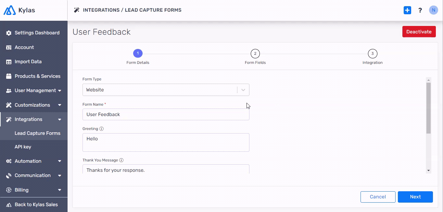Image resolution: width=443 pixels, height=212 pixels.
Task: Click the Cancel button
Action: pyautogui.click(x=378, y=197)
